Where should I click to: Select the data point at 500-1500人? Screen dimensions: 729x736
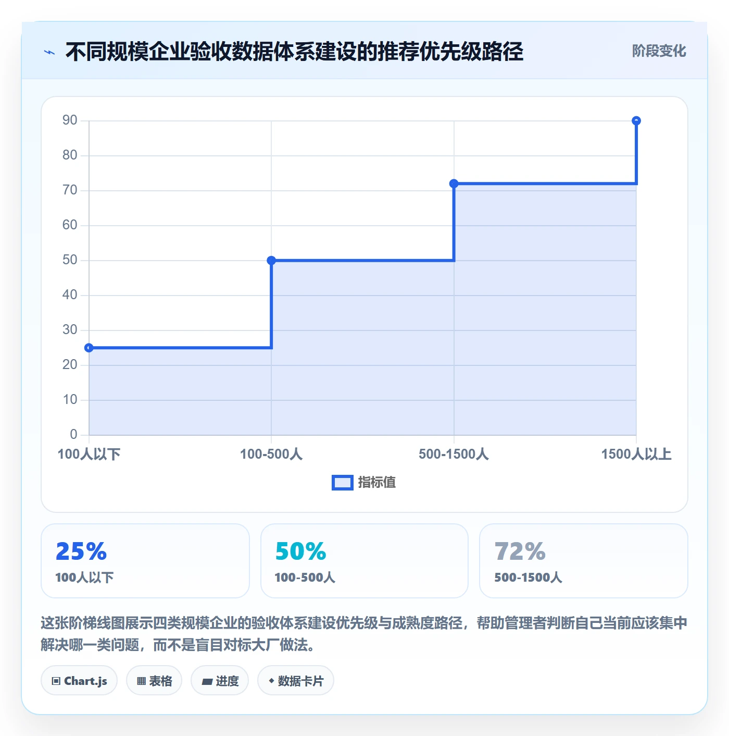coord(454,183)
